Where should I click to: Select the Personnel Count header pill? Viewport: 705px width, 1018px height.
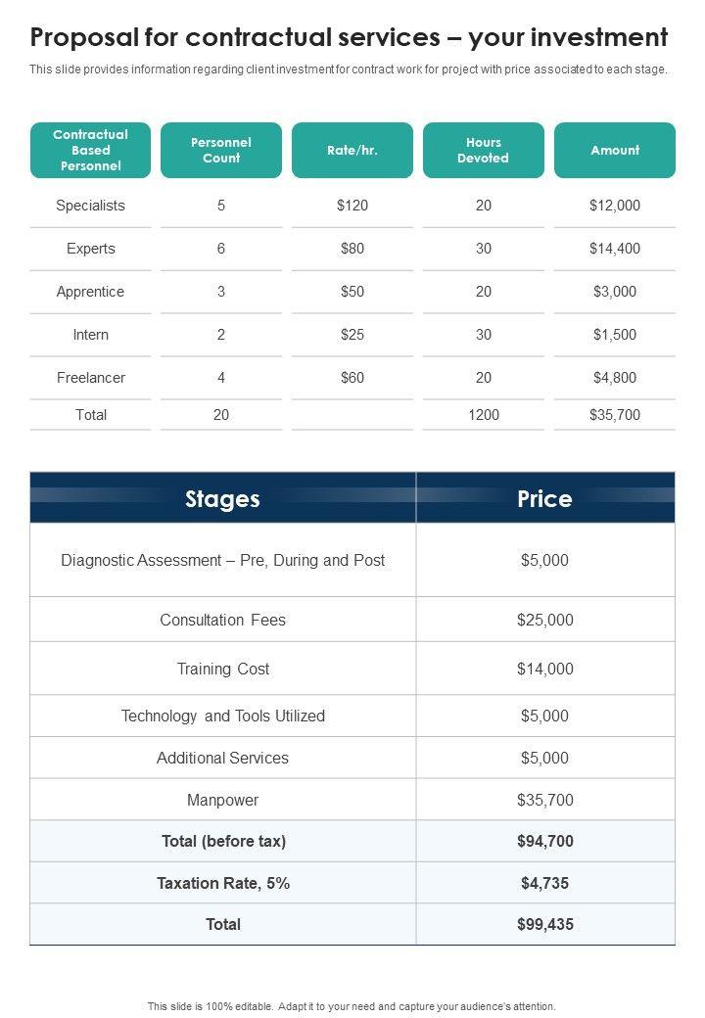pos(221,150)
